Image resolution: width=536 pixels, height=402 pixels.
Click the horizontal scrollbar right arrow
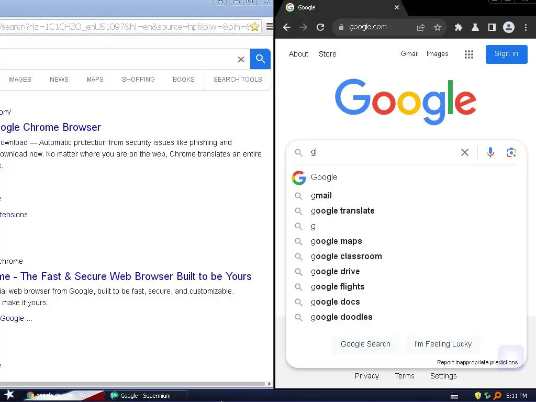pos(270,384)
